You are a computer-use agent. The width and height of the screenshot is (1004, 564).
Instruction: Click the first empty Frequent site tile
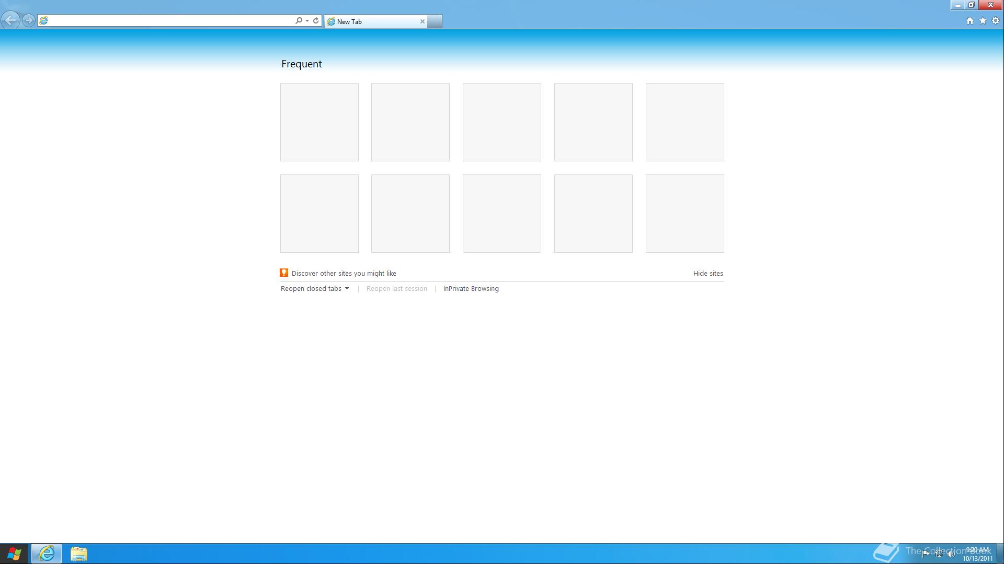[x=319, y=122]
